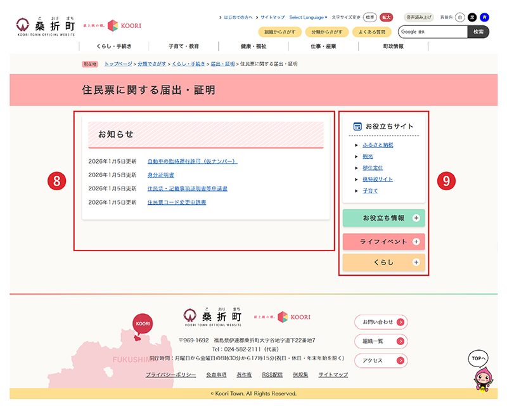Expand the お役立ち情報 section
The height and width of the screenshot is (409, 507).
pos(383,218)
